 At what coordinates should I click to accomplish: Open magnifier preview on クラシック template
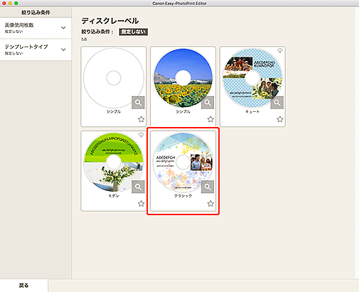(208, 187)
